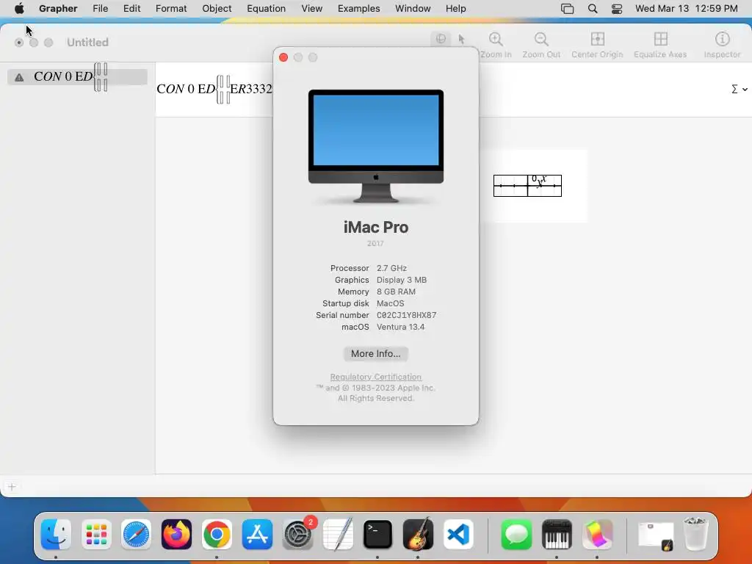Open the Examples menu
752x564 pixels.
(x=358, y=9)
